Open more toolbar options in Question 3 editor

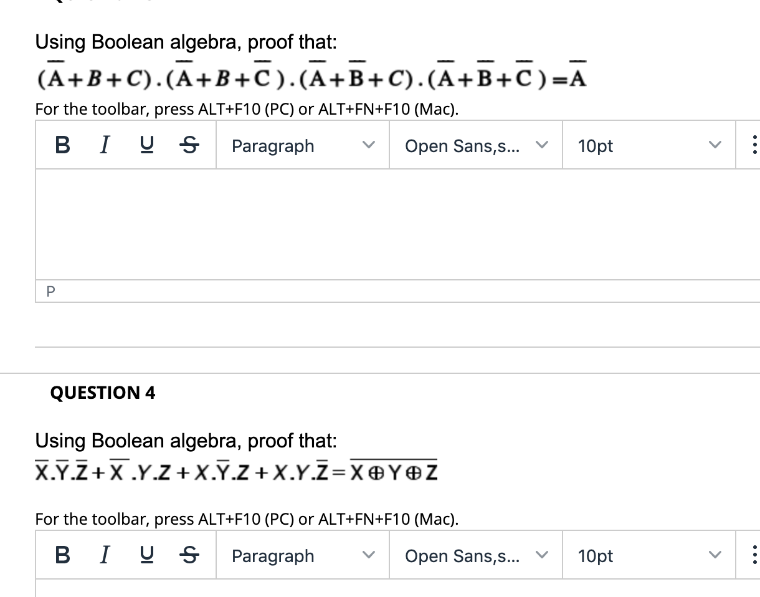754,145
